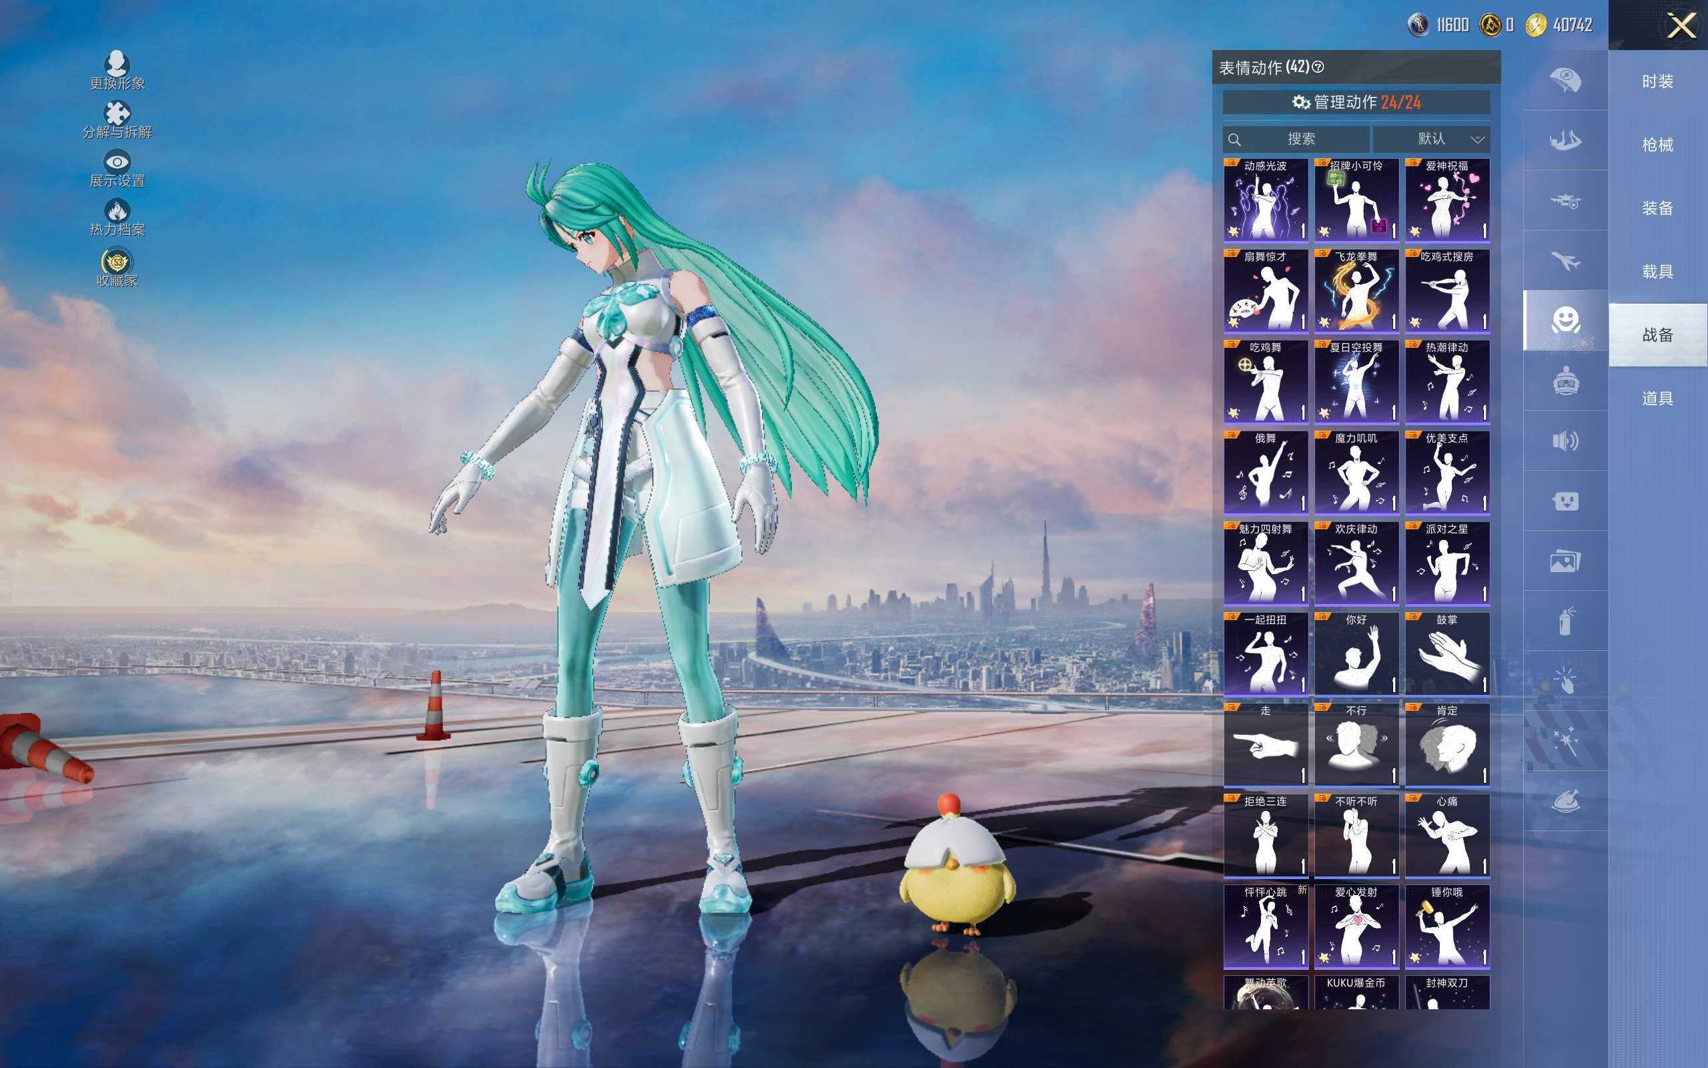This screenshot has height=1068, width=1708.
Task: Select the 爱心发射 emote
Action: tap(1356, 926)
